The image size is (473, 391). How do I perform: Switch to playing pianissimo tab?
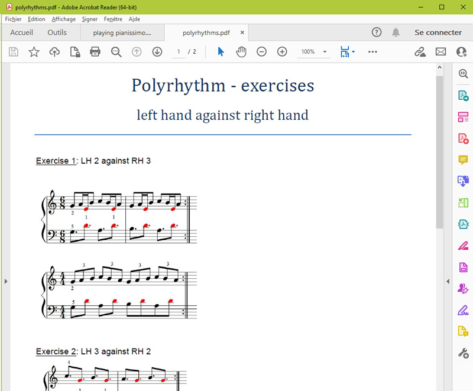point(122,33)
